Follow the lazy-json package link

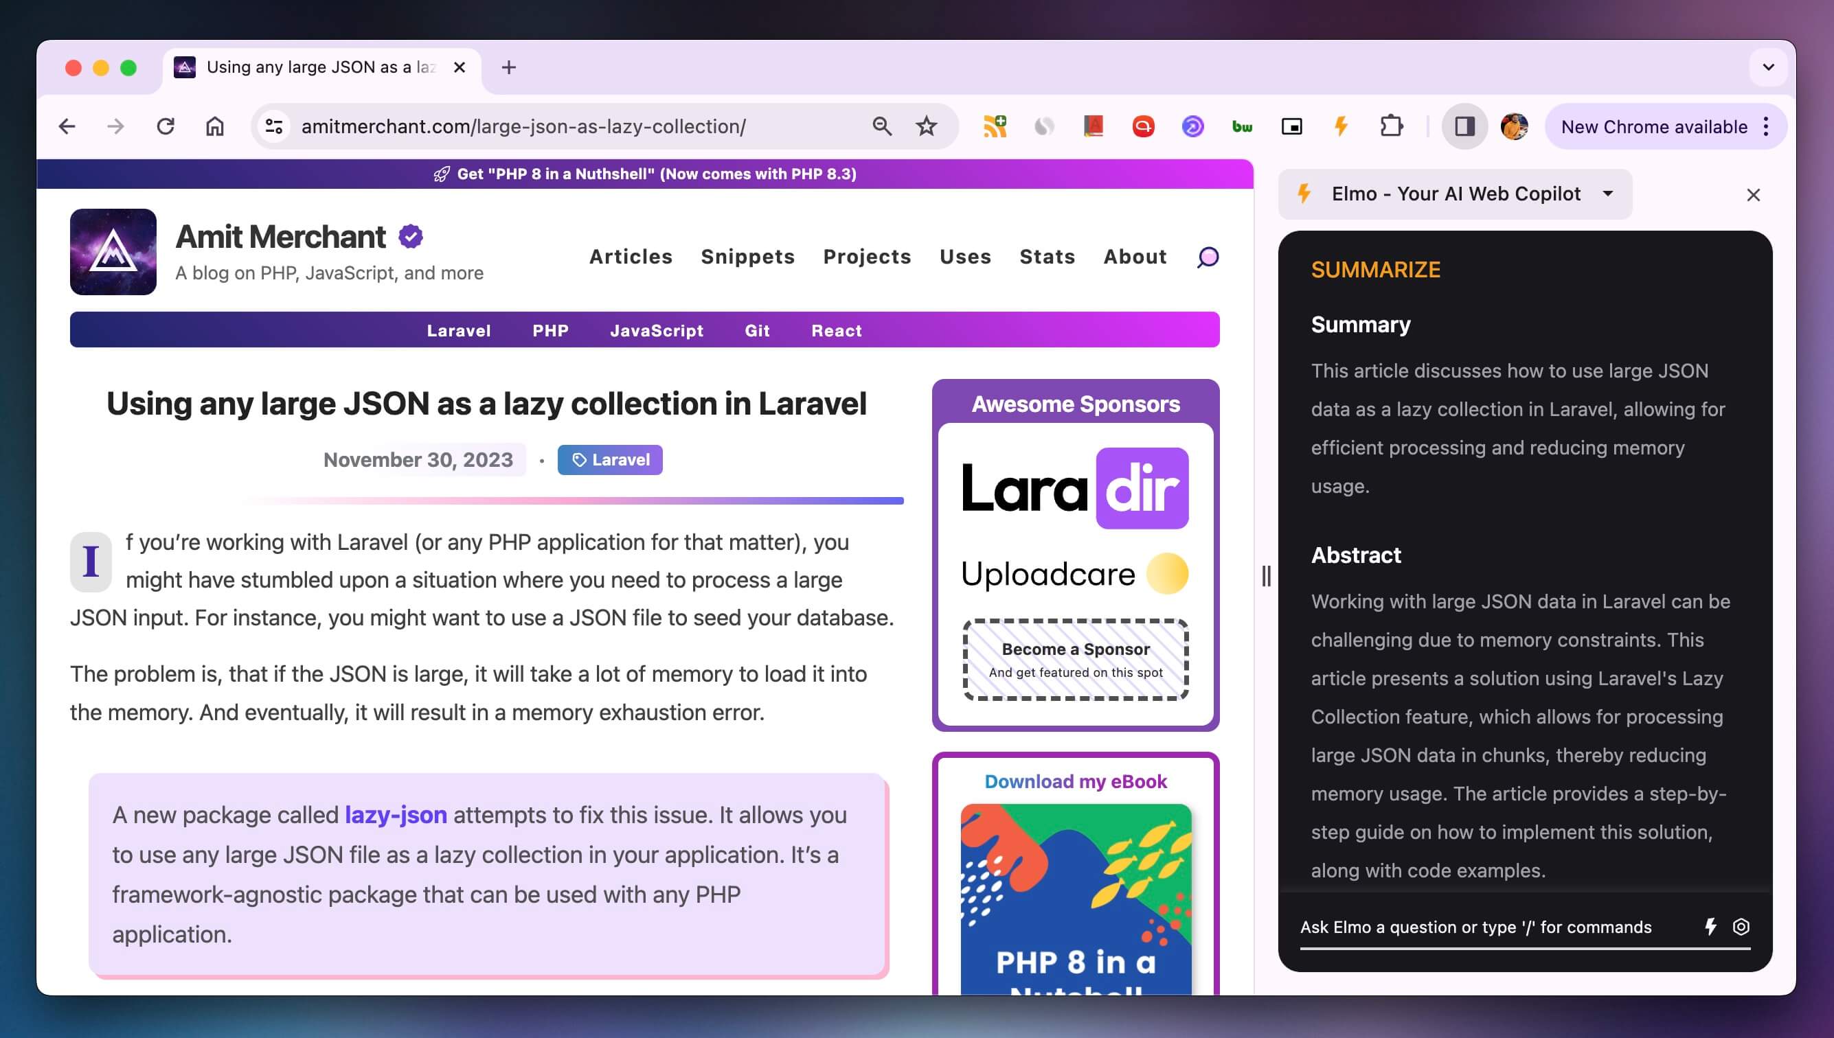tap(396, 814)
